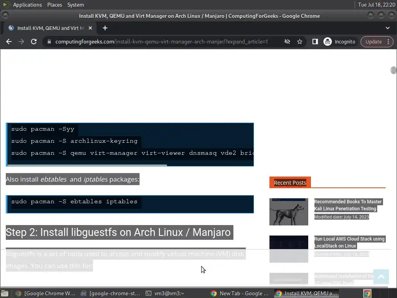Switch to Google Chrome W... taskbar window
Viewport: 397px width, 298px height.
coord(46,293)
